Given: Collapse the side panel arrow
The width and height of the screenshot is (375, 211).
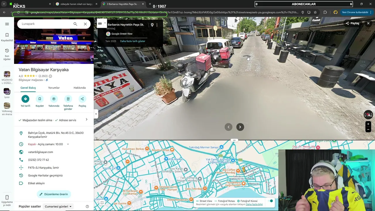Looking at the screenshot, I should pyautogui.click(x=96, y=114).
